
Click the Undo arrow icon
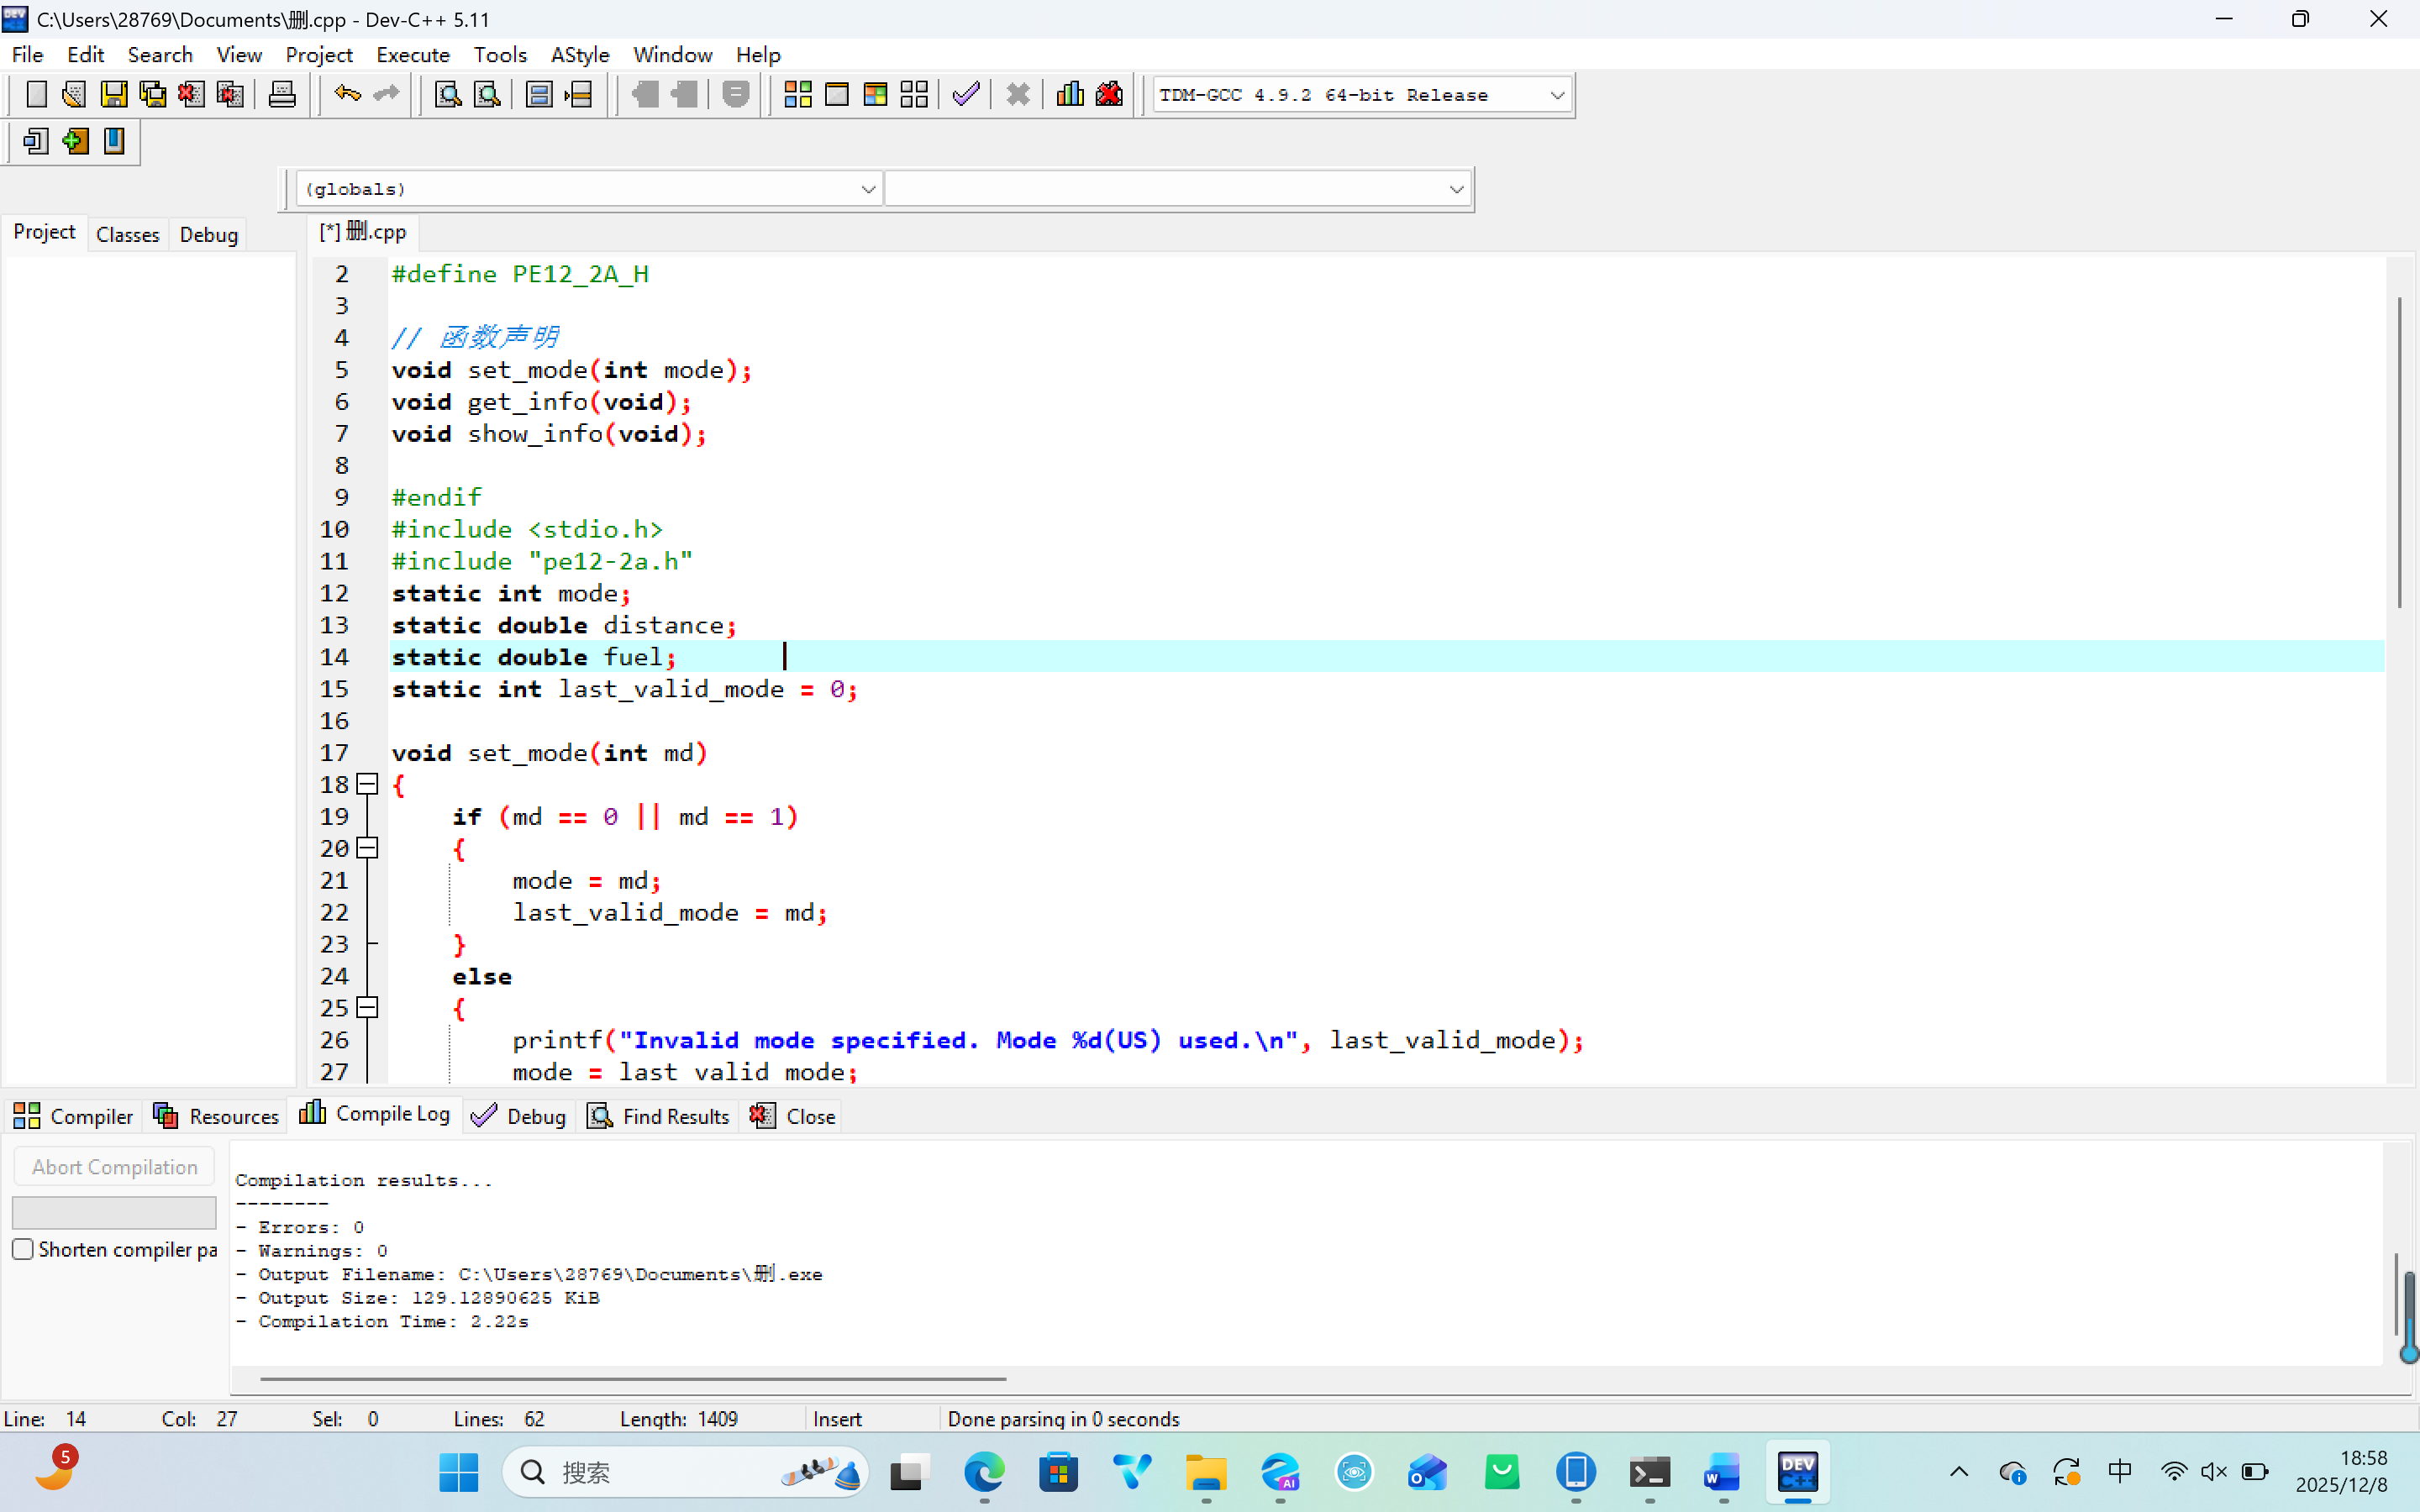coord(346,95)
